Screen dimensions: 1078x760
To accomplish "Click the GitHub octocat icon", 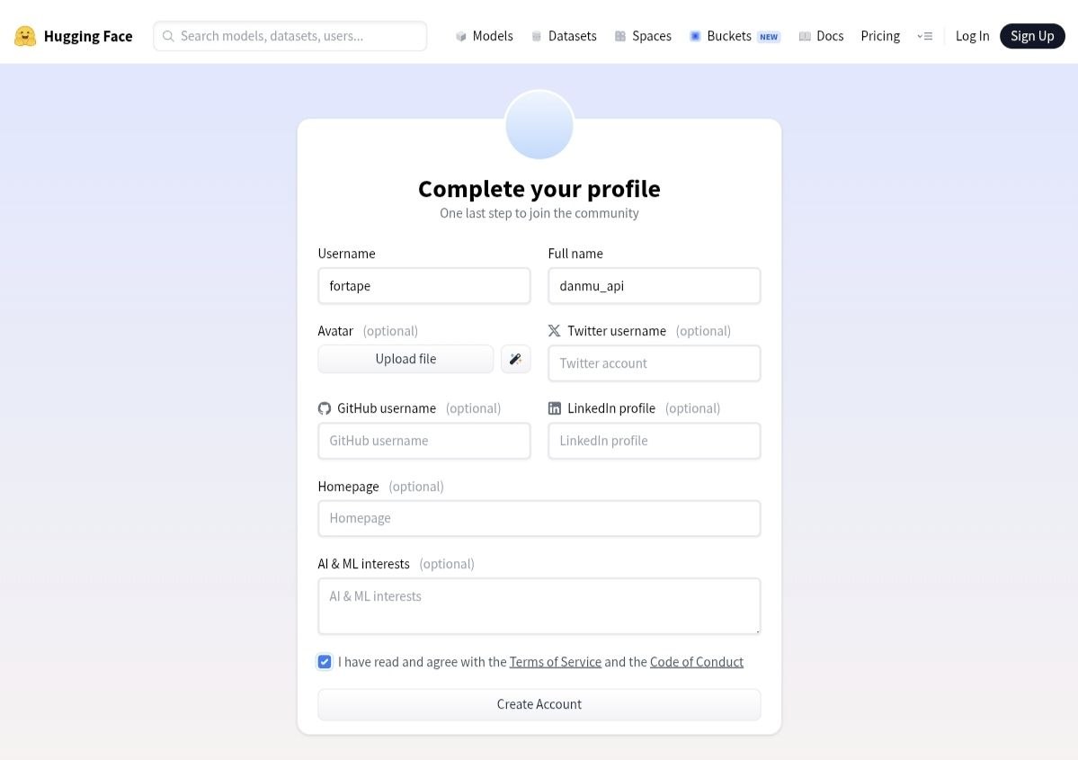I will point(325,408).
